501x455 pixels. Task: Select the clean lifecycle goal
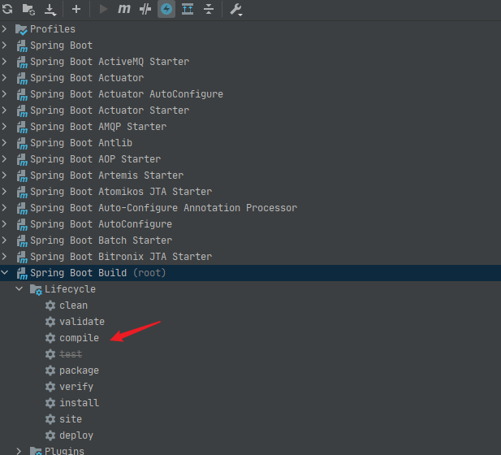pyautogui.click(x=74, y=305)
